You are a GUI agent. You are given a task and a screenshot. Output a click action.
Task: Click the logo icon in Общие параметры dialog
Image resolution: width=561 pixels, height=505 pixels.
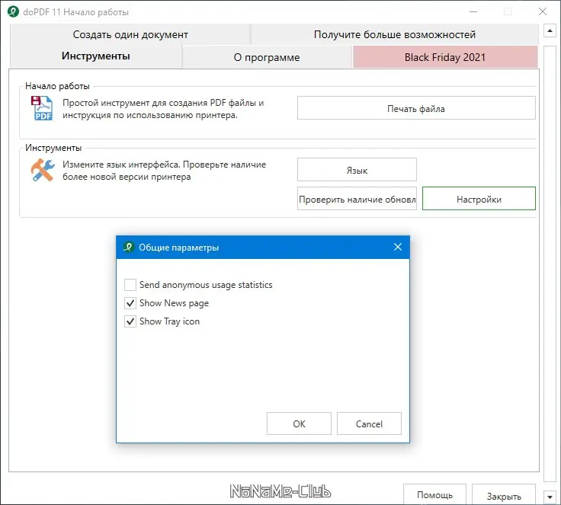click(128, 247)
